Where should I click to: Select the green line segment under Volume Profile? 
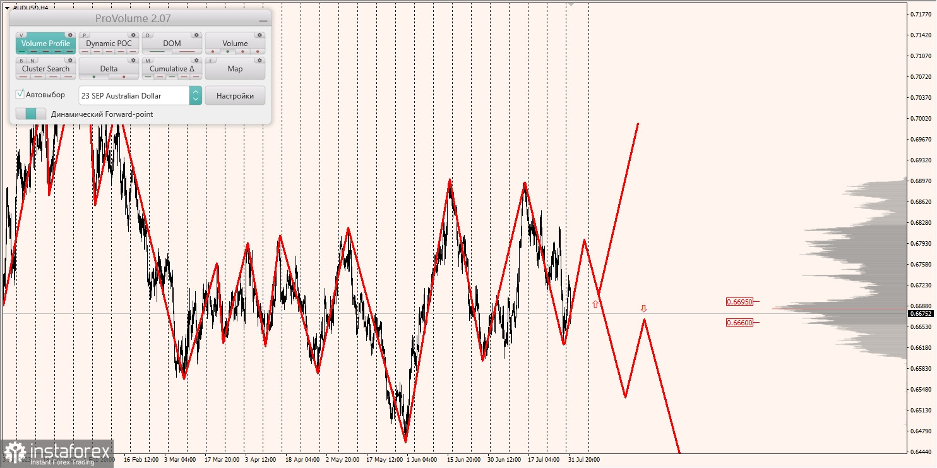22,52
